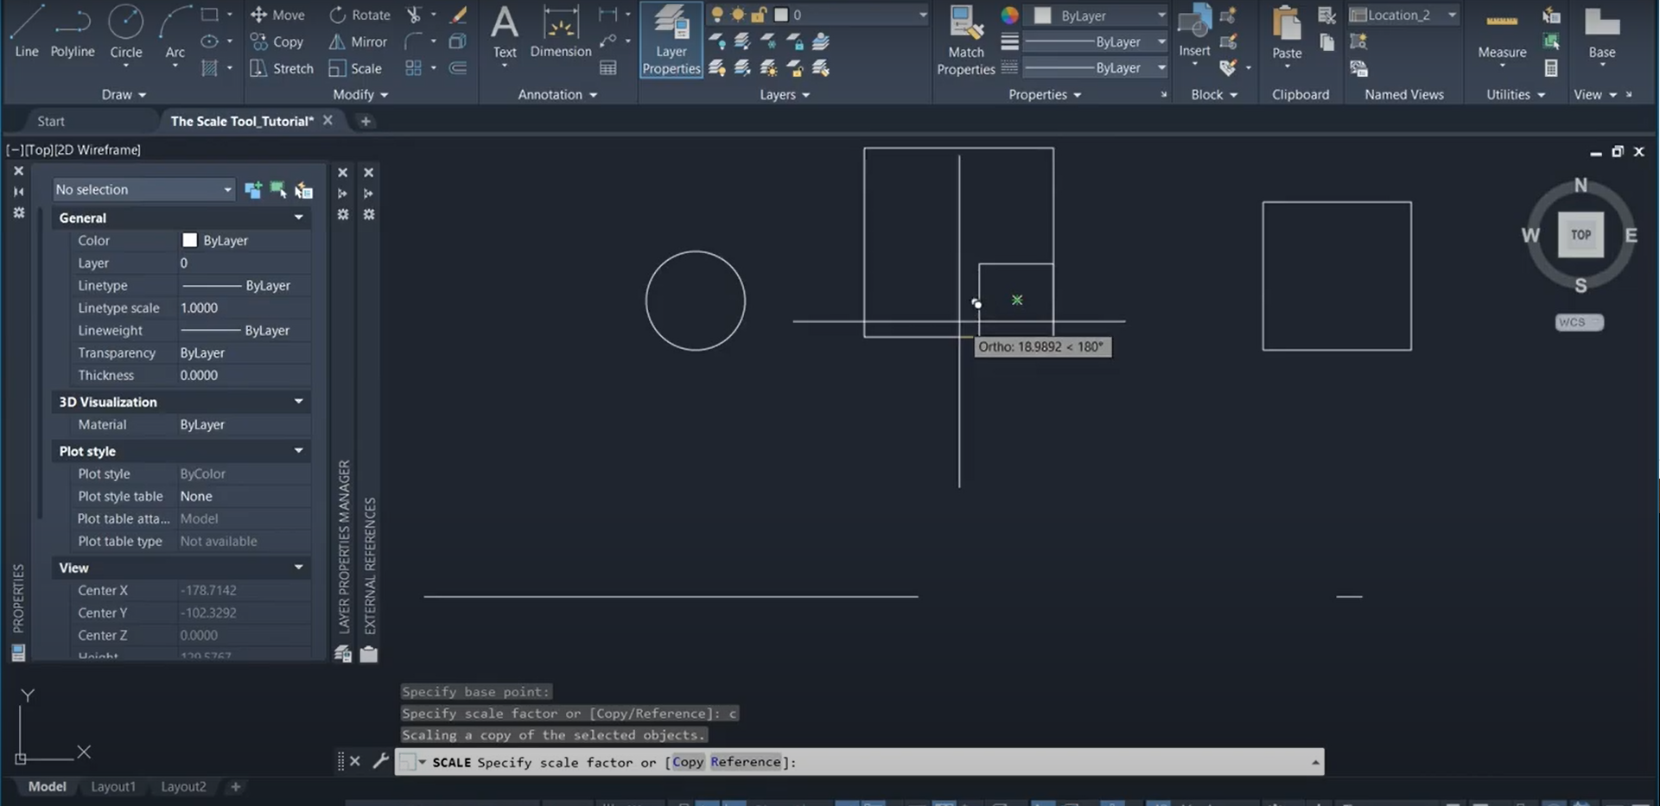
Task: Open the Start tab
Action: tap(52, 121)
